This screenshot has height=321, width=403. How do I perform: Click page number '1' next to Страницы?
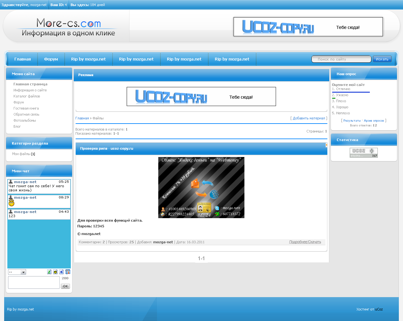[x=326, y=131]
